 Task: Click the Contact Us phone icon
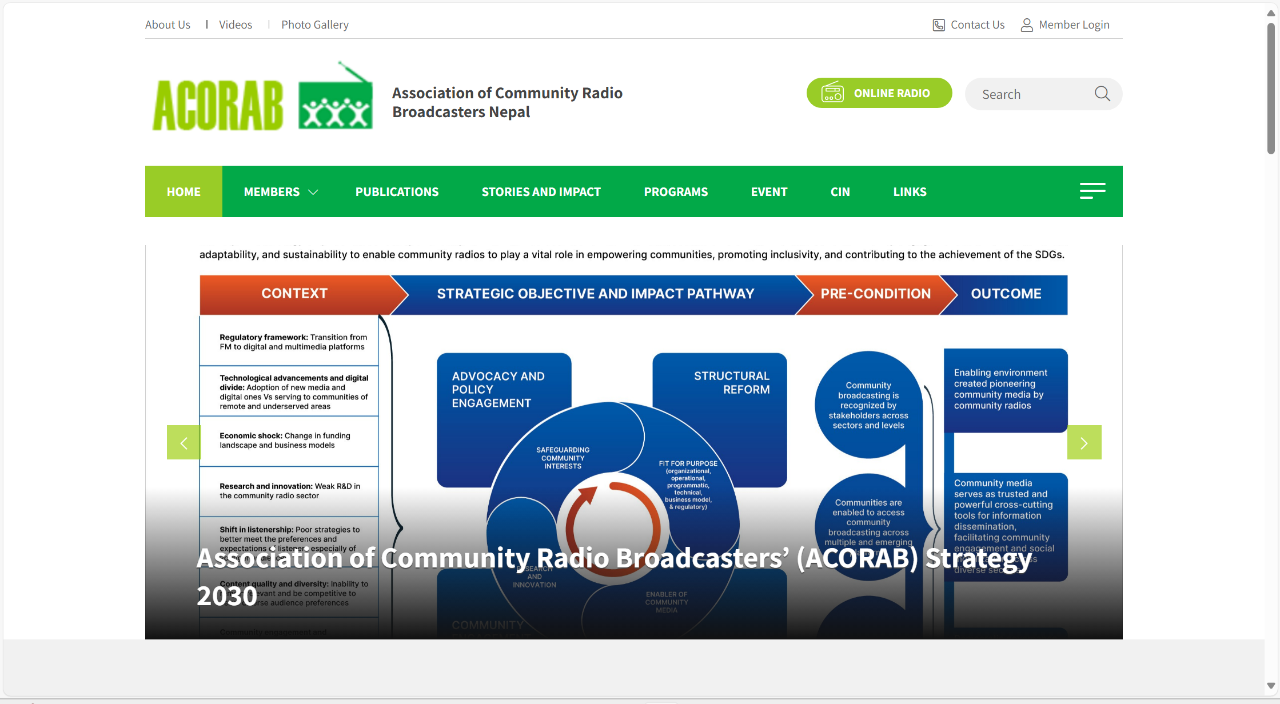pyautogui.click(x=939, y=25)
